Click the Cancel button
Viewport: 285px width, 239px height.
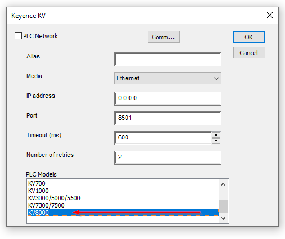(249, 53)
